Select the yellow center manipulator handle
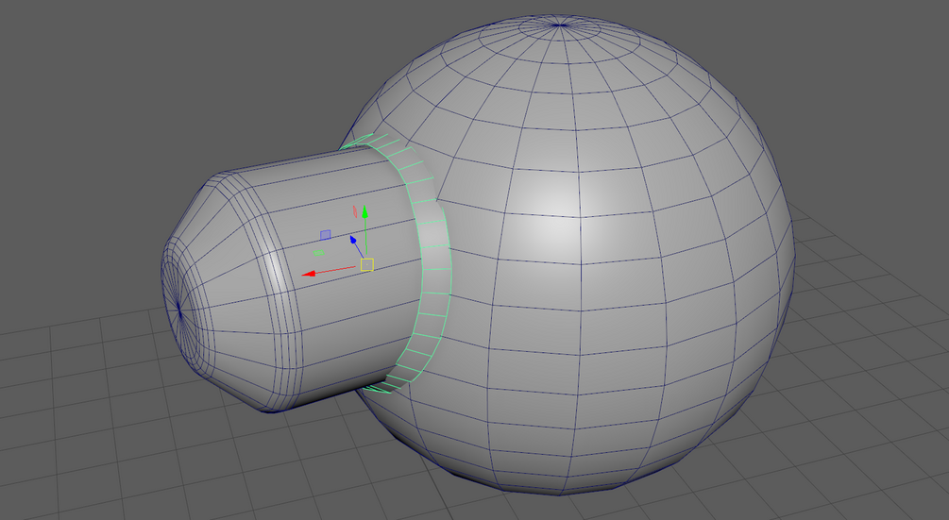This screenshot has width=949, height=520. [366, 265]
